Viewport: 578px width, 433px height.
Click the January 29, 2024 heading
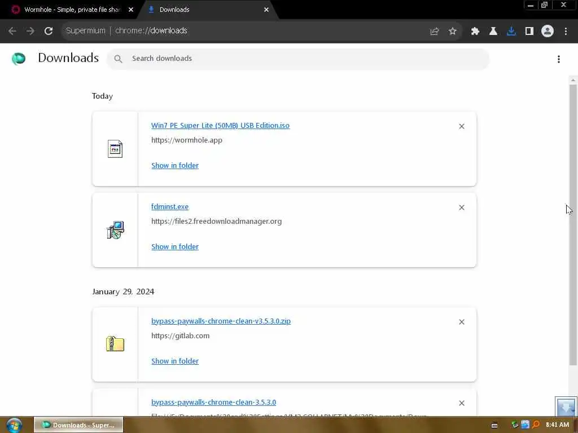click(x=123, y=291)
